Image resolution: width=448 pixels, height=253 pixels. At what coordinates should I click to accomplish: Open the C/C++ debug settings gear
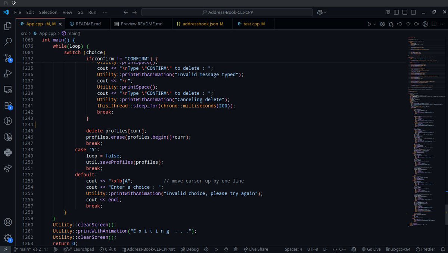[382, 24]
